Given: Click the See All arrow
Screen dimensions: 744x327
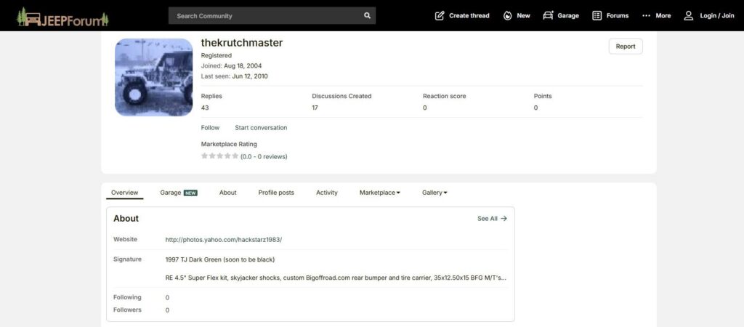Looking at the screenshot, I should tap(504, 218).
